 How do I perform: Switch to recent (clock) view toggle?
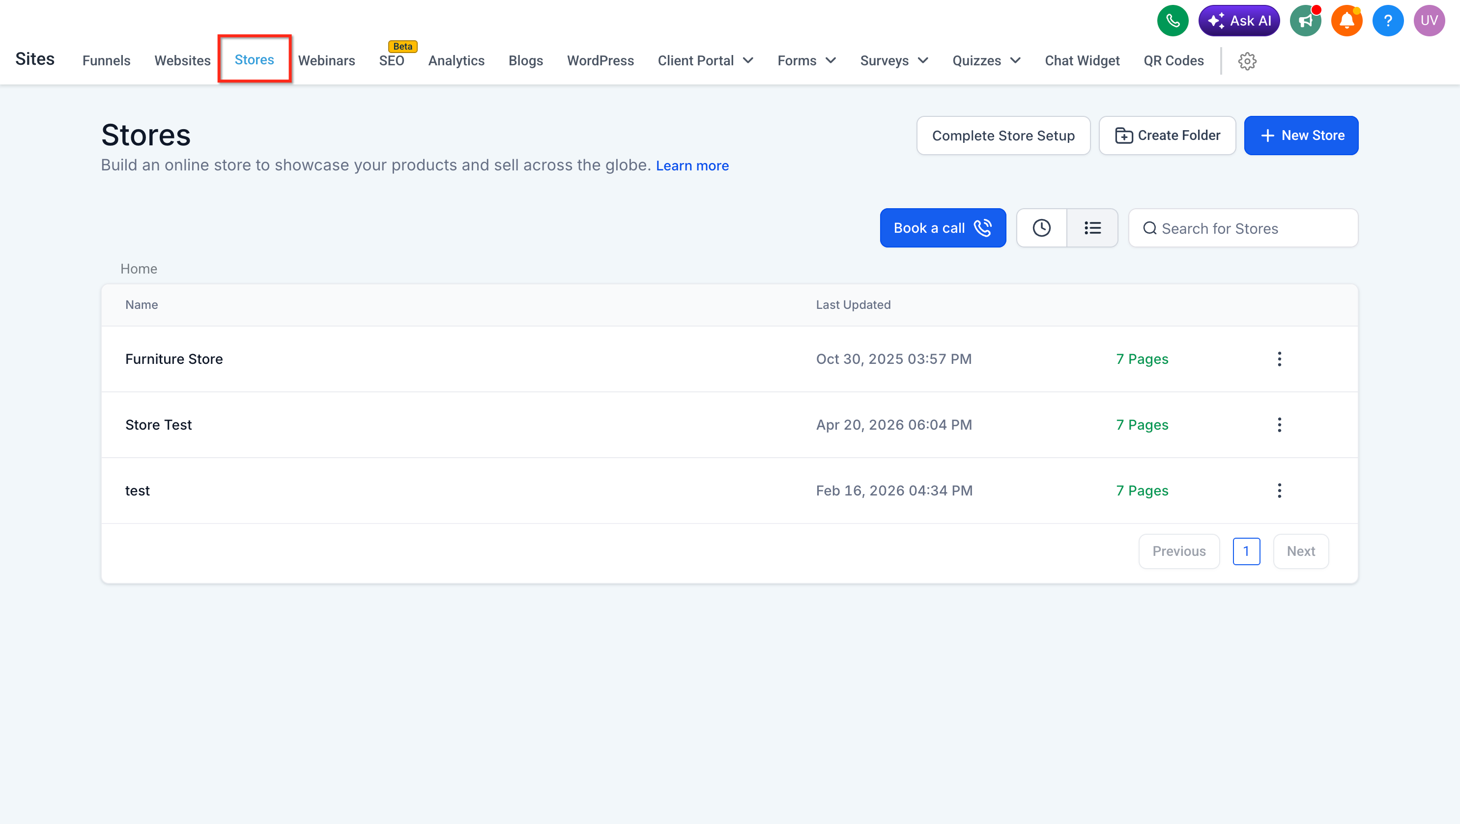[1042, 228]
